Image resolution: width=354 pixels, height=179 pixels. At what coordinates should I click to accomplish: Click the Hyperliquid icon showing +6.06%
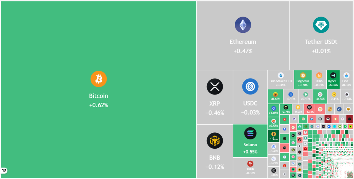point(333,75)
